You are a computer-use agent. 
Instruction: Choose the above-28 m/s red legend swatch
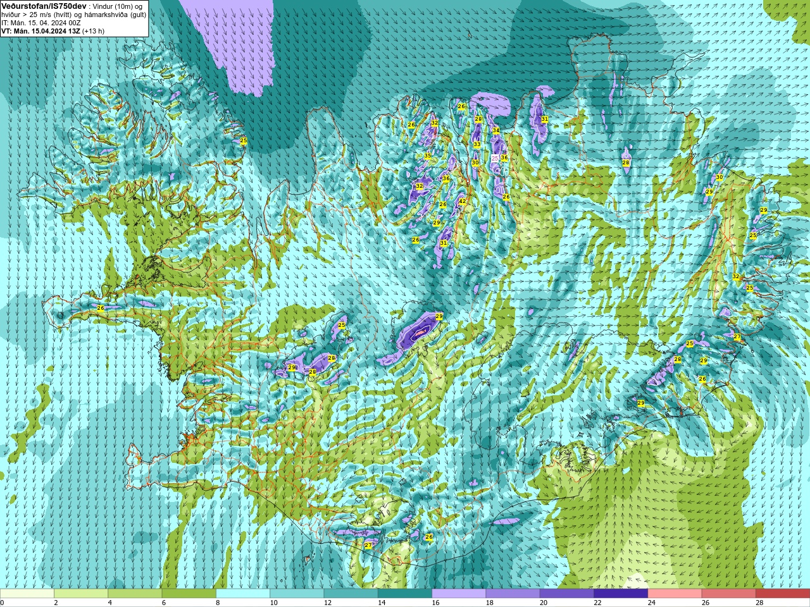(783, 594)
